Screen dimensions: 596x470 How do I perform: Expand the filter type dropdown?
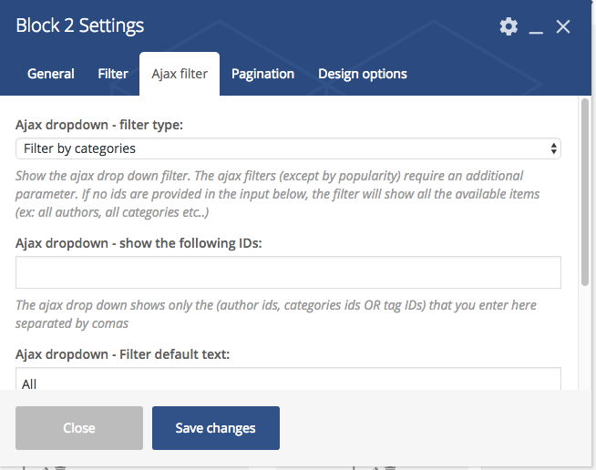point(288,148)
